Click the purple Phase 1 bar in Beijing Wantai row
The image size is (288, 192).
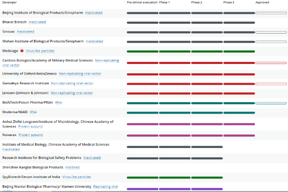point(175,189)
